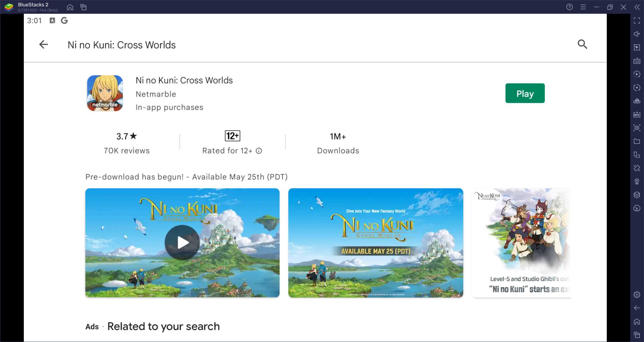644x342 pixels.
Task: Open keyboard game controls in sidebar
Action: pyautogui.click(x=637, y=61)
